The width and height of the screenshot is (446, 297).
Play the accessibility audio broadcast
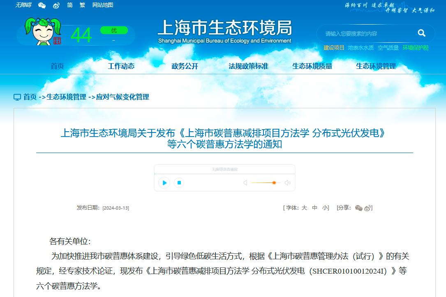(164, 183)
